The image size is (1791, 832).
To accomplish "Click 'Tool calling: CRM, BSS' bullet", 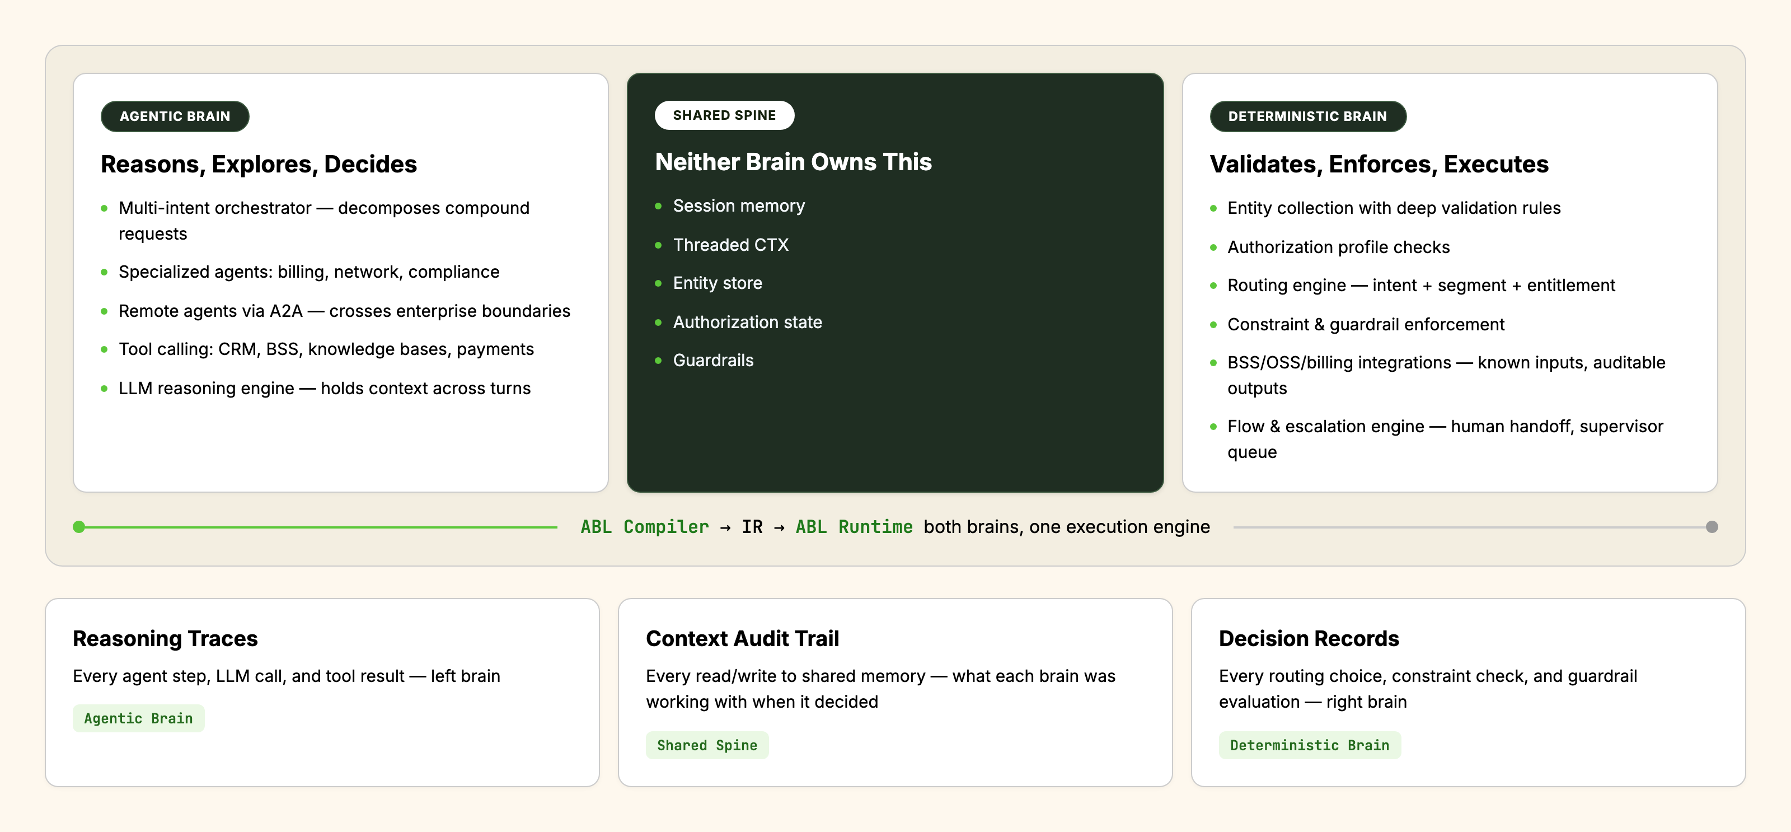I will (326, 349).
